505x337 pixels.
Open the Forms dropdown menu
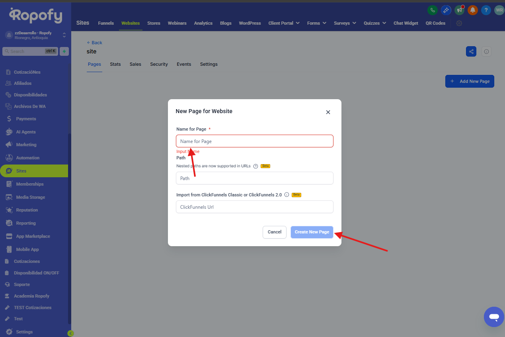point(316,23)
